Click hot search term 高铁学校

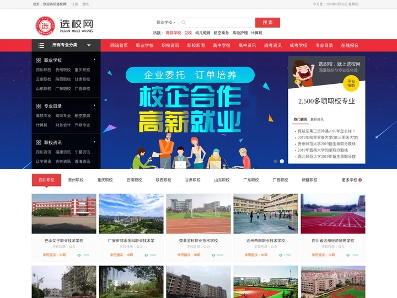pyautogui.click(x=173, y=33)
